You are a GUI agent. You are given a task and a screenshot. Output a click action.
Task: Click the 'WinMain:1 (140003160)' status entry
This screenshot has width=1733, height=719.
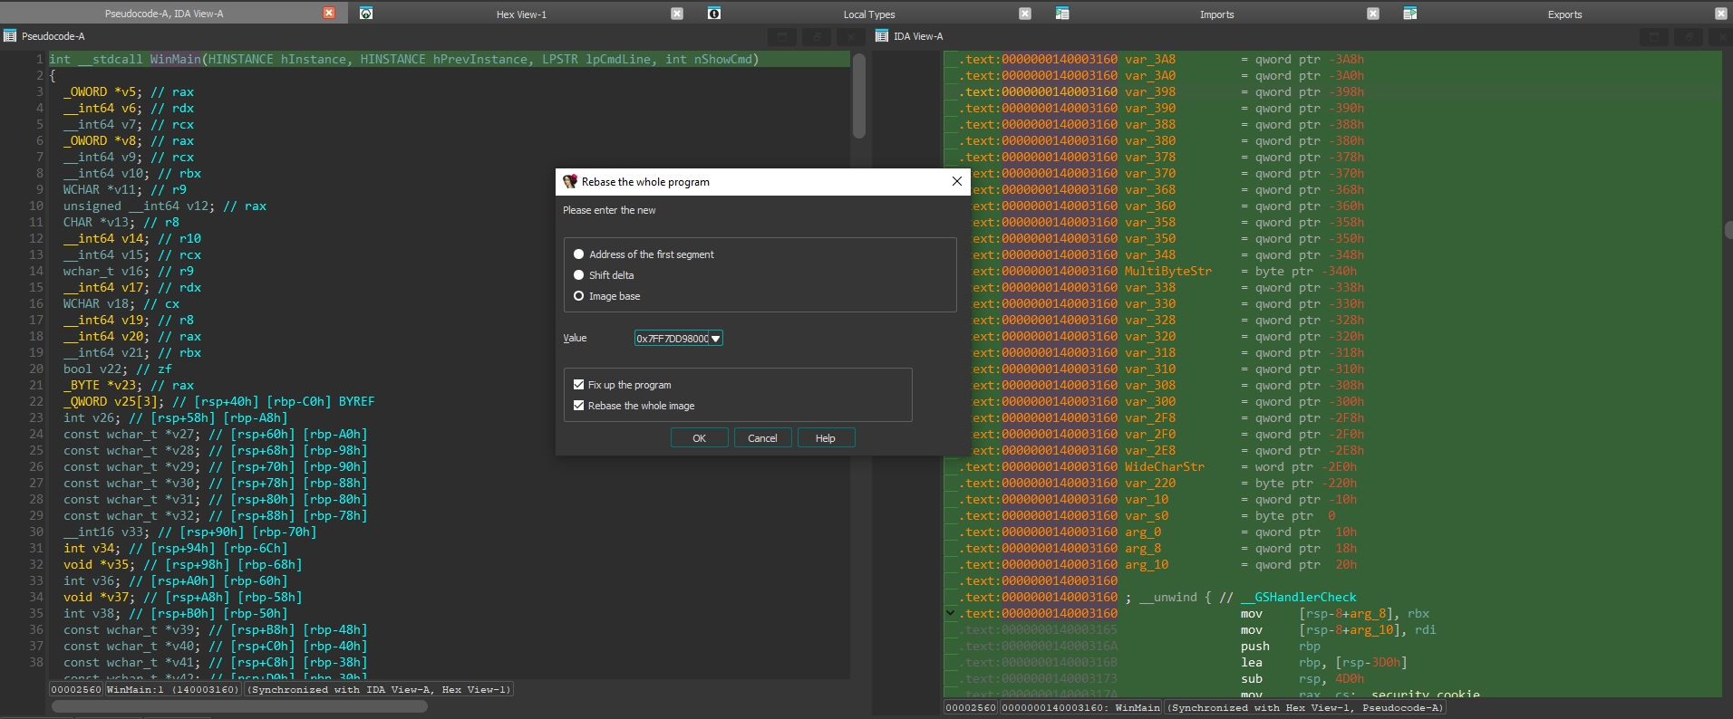pos(172,689)
